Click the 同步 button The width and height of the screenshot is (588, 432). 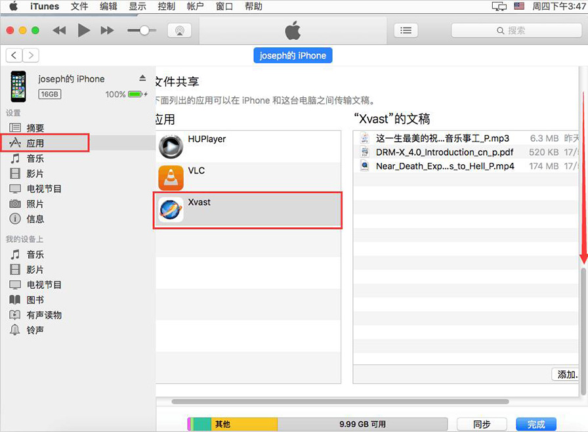[x=481, y=423]
